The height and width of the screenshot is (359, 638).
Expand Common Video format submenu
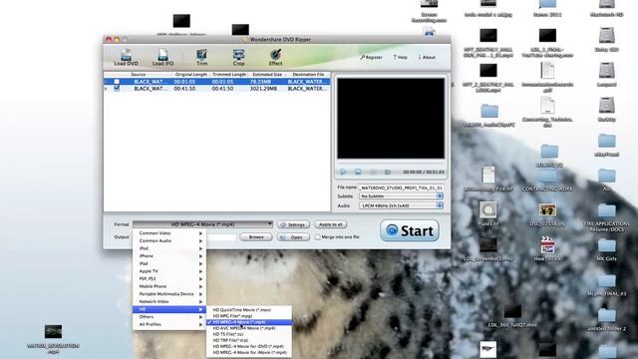[169, 233]
